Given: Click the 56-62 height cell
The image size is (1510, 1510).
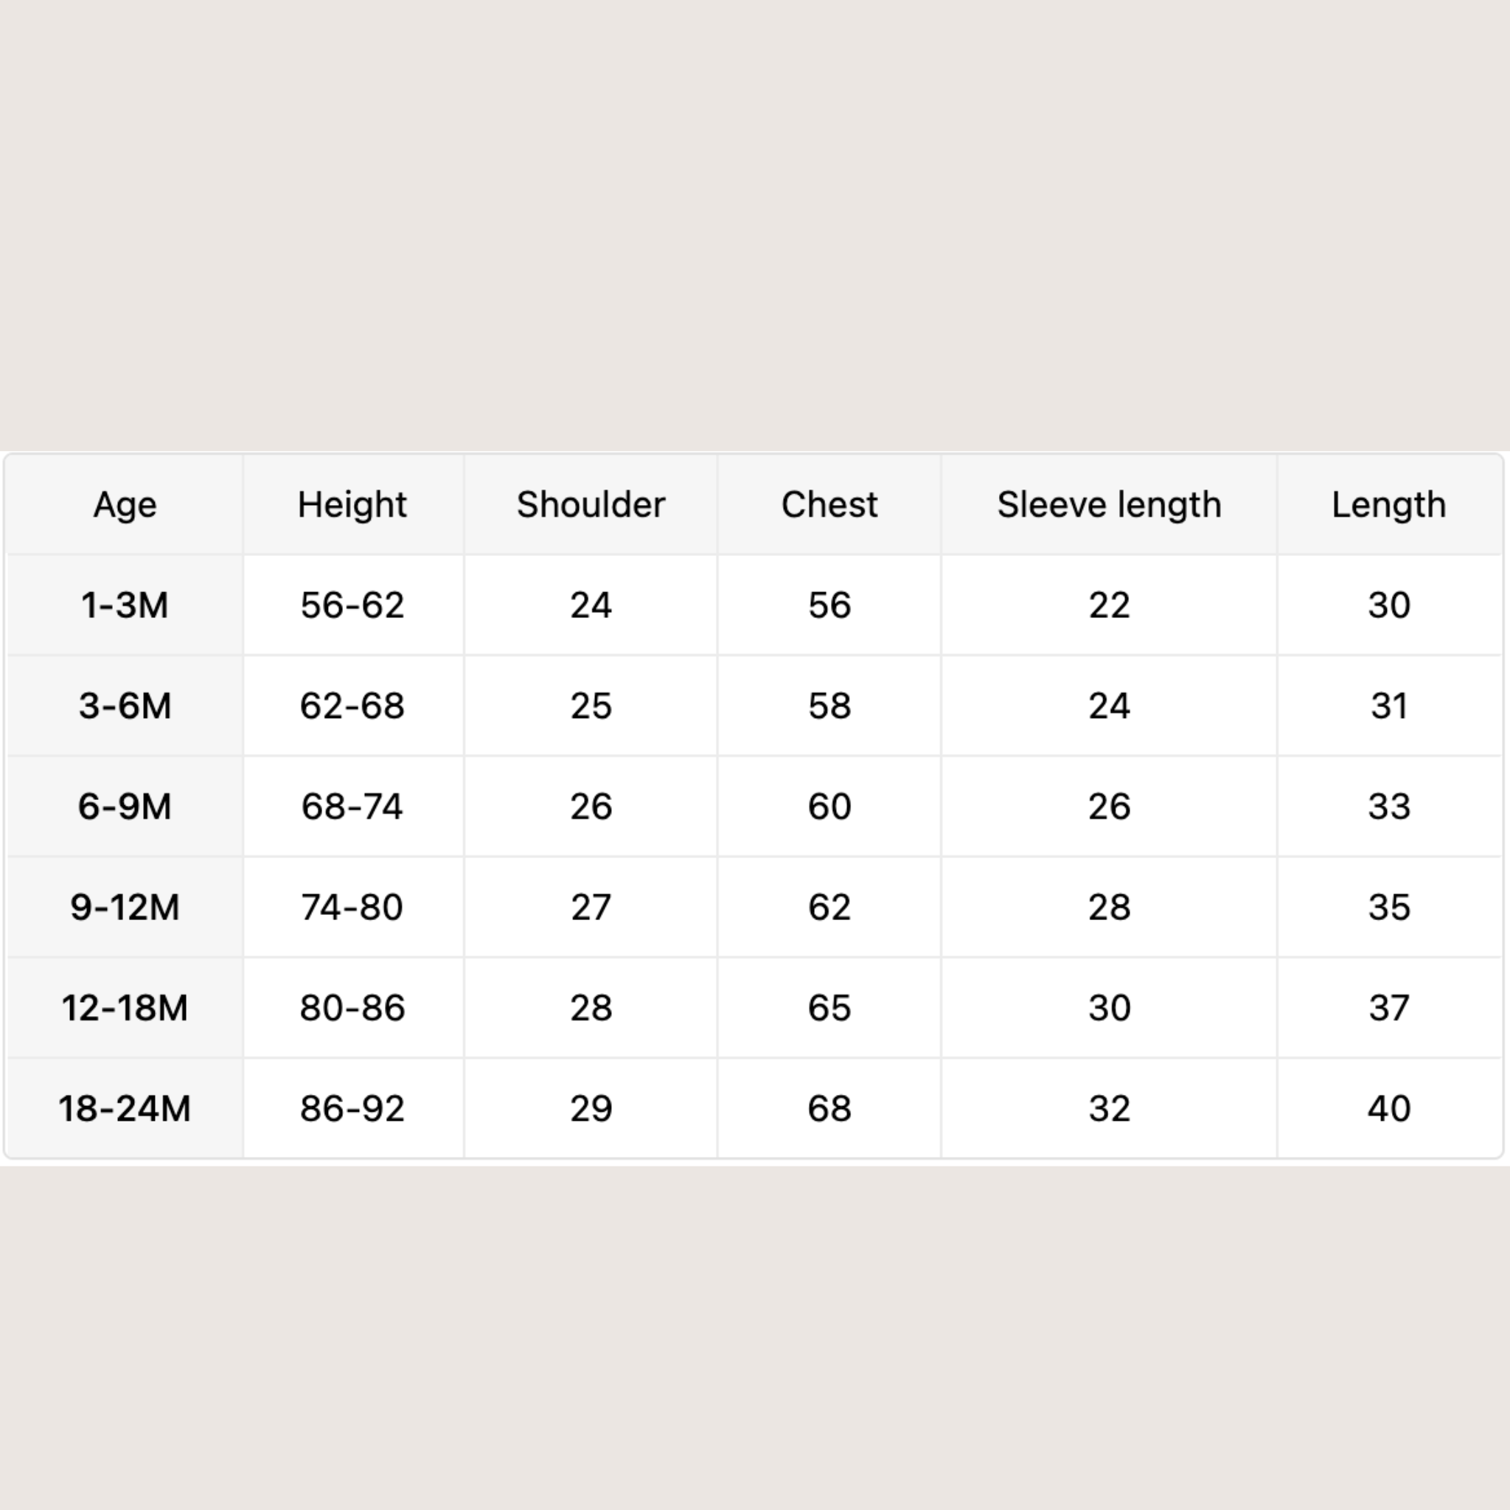Looking at the screenshot, I should pyautogui.click(x=352, y=606).
